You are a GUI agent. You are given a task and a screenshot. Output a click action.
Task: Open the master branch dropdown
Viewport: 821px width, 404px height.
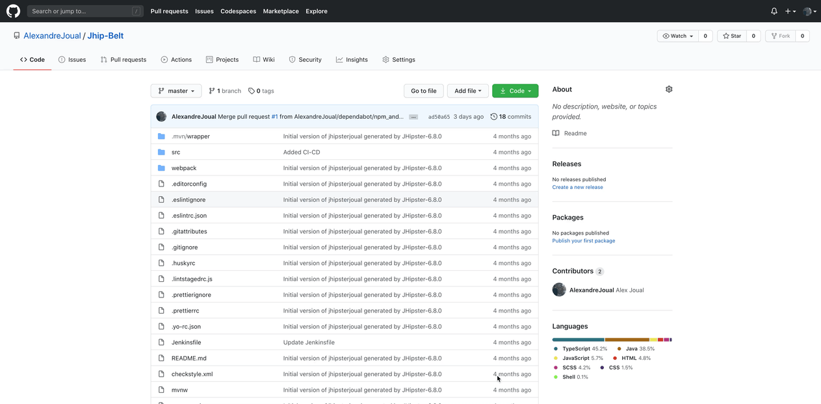pyautogui.click(x=176, y=91)
